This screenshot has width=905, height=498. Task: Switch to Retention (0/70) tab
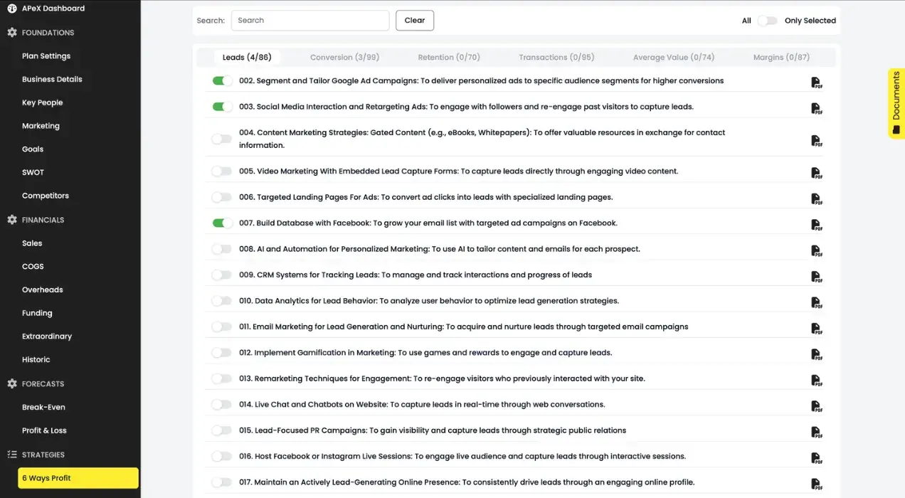(449, 58)
